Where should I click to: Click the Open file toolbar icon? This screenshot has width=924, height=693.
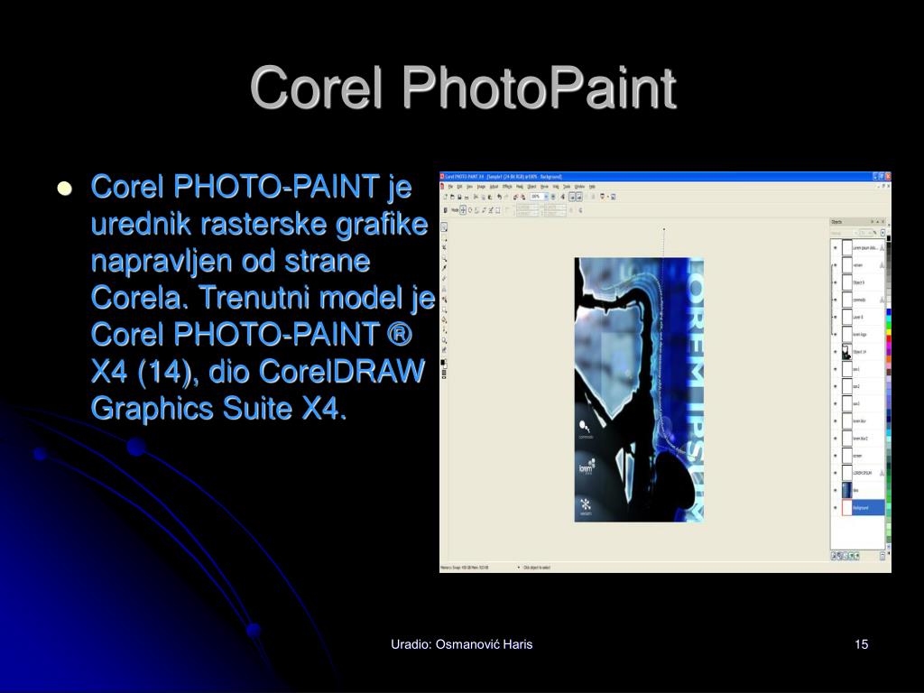tap(453, 197)
